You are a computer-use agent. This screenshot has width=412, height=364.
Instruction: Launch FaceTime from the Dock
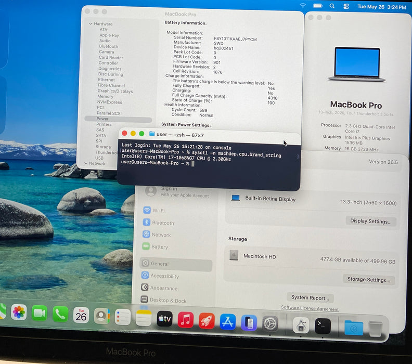40,313
